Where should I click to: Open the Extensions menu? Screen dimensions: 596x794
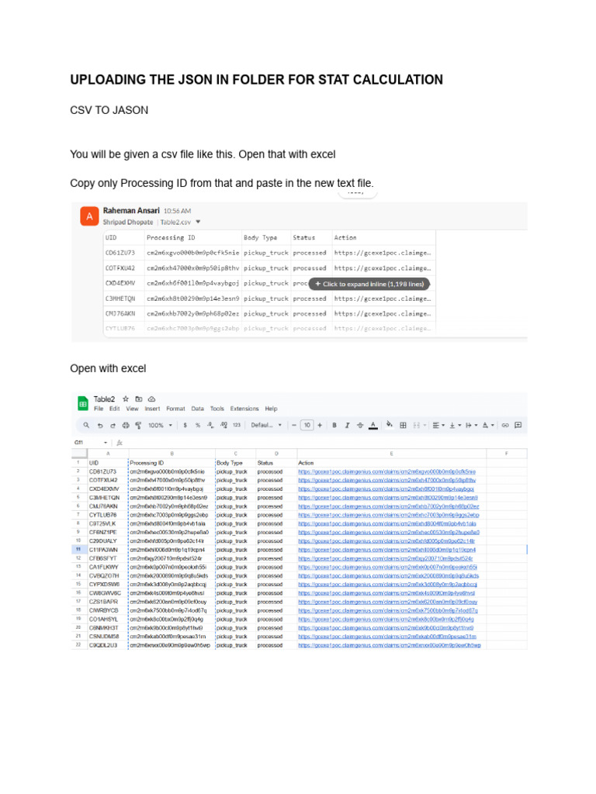pos(244,409)
